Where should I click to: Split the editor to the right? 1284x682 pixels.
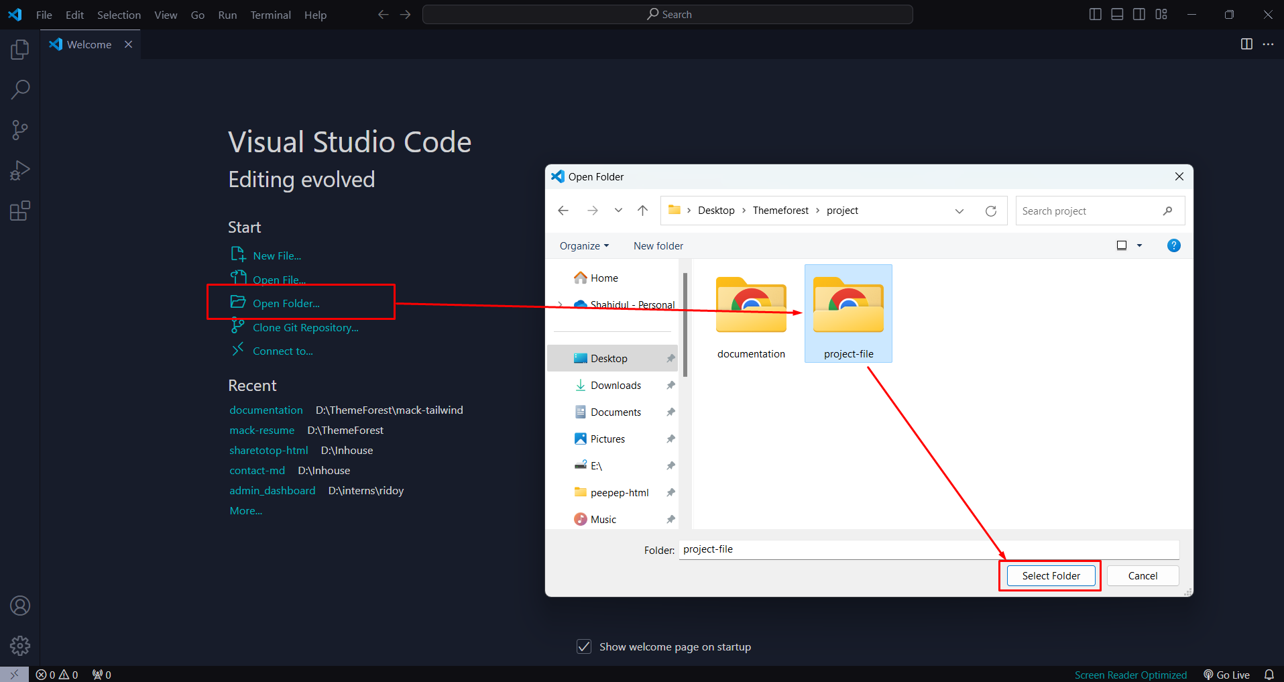pos(1246,44)
